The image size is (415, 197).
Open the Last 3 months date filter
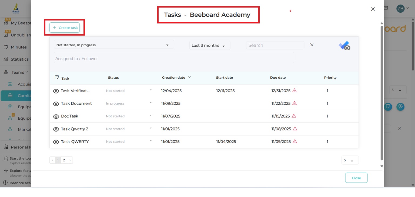click(x=209, y=45)
